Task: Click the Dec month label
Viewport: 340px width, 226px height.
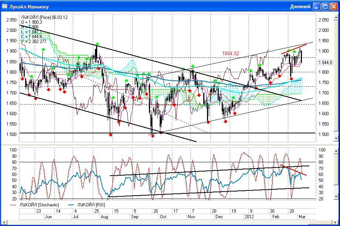Action: (219, 217)
